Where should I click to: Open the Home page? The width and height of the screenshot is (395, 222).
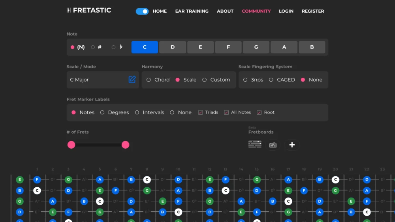160,11
